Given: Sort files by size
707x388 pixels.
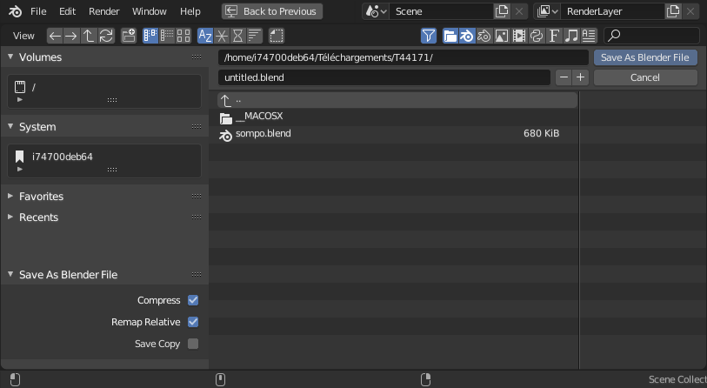Looking at the screenshot, I should click(255, 36).
